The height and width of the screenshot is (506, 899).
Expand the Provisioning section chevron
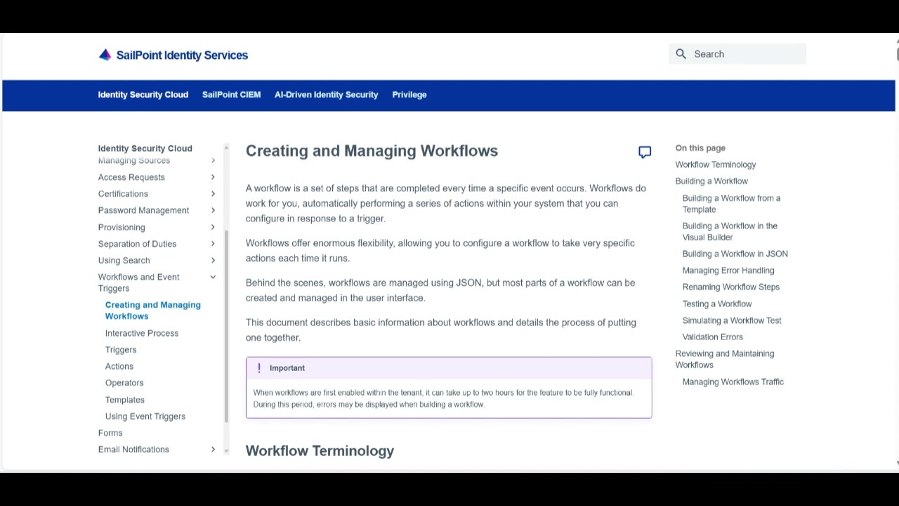coord(213,227)
